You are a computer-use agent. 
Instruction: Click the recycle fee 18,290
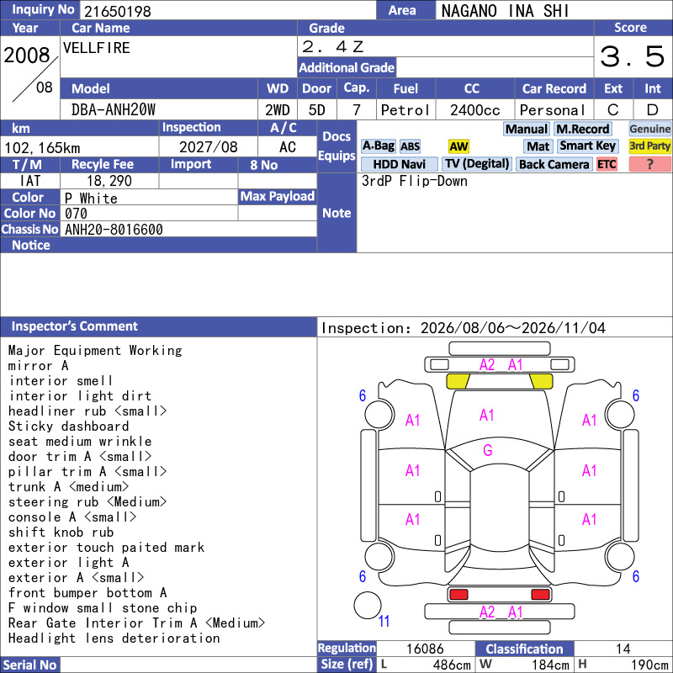pyautogui.click(x=109, y=181)
